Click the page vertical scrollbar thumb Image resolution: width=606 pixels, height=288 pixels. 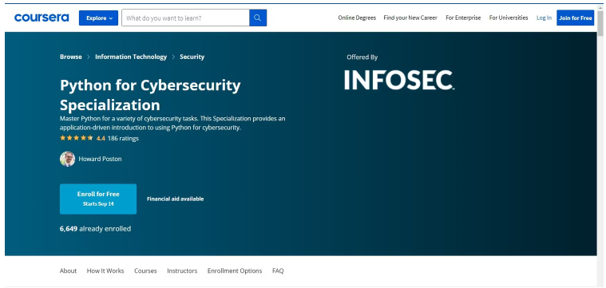click(x=600, y=23)
